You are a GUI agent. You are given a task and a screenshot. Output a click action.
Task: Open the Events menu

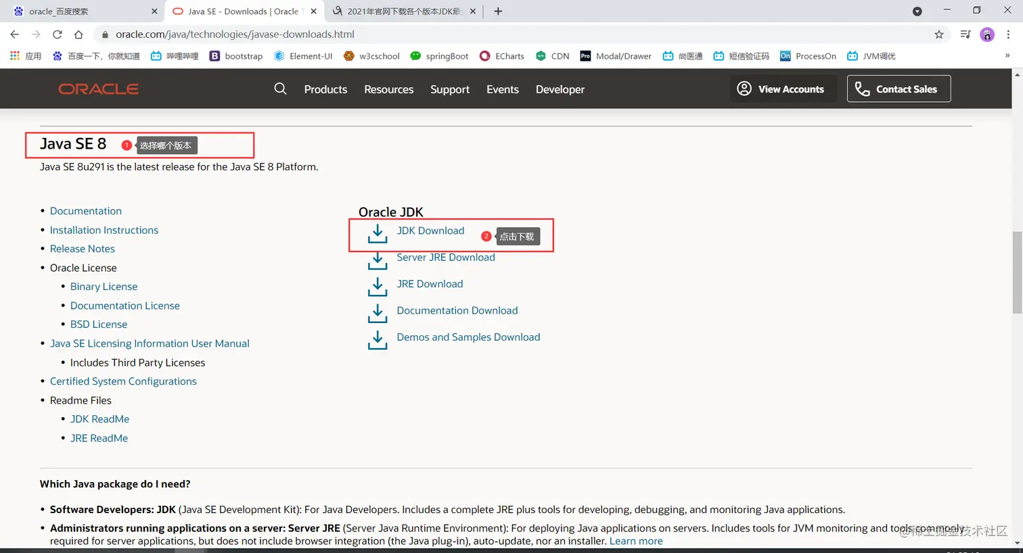pyautogui.click(x=503, y=89)
